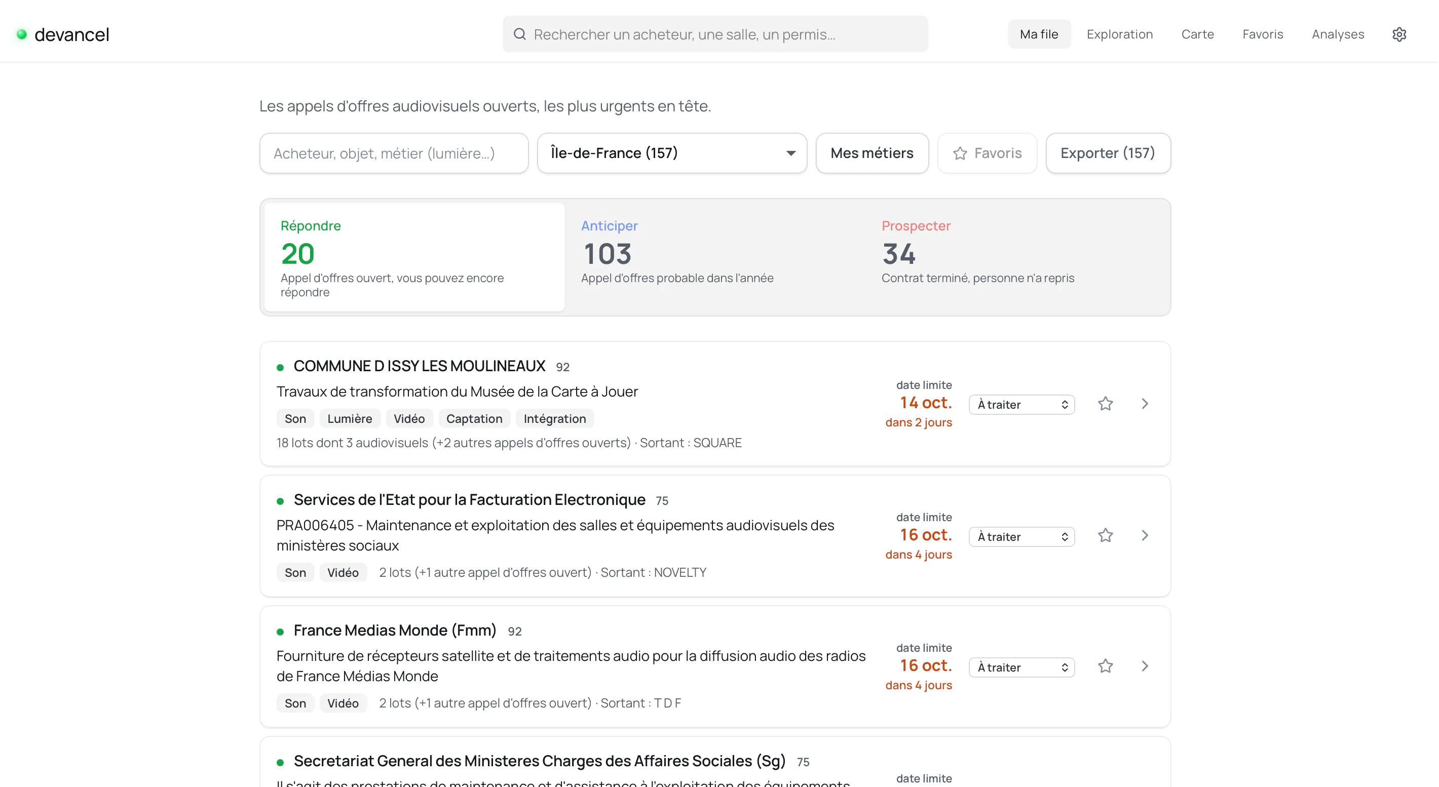The width and height of the screenshot is (1439, 787).
Task: Open settings via the gear icon
Action: pos(1399,34)
